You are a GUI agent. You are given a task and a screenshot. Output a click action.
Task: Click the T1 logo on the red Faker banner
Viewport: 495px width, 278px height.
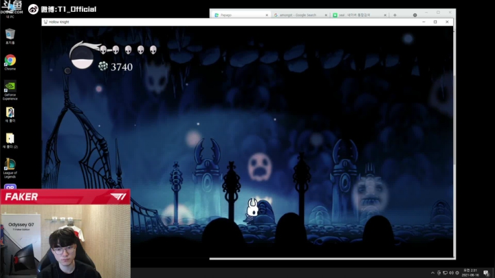point(118,197)
